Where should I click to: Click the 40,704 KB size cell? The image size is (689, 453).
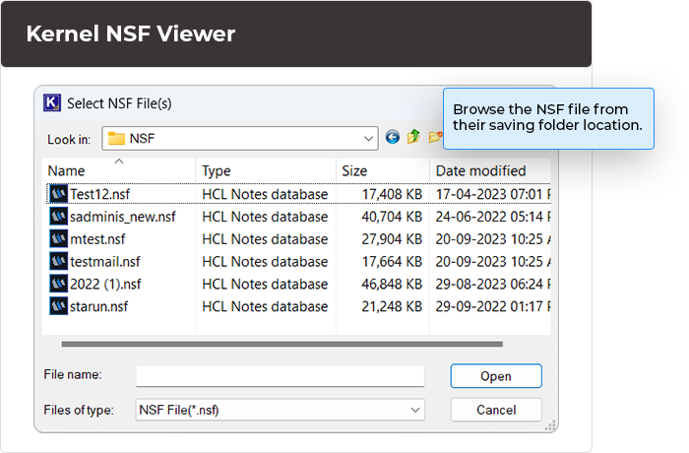coord(392,217)
